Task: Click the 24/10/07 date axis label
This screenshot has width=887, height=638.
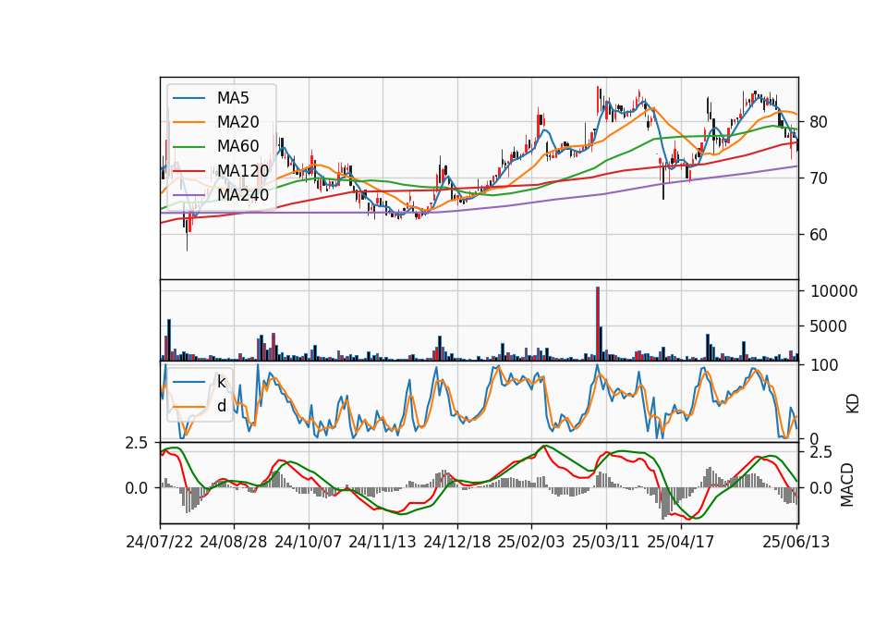Action: (x=309, y=542)
